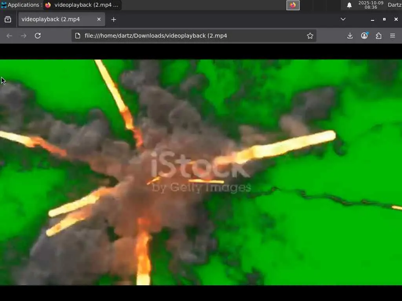
Task: Open the Firefox application menu
Action: click(393, 36)
